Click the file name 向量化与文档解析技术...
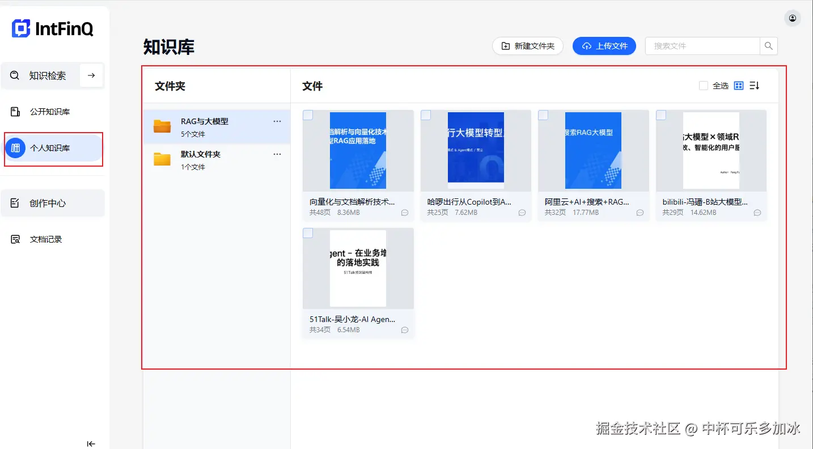The image size is (813, 449). tap(352, 202)
